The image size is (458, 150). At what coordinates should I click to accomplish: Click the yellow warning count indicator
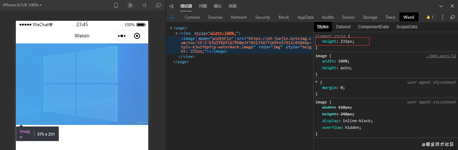pyautogui.click(x=430, y=17)
